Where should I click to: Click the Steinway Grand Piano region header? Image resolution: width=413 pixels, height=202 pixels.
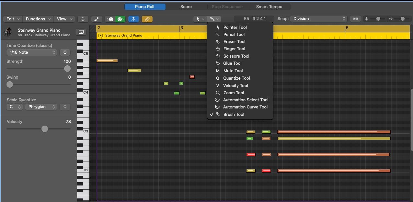point(253,35)
